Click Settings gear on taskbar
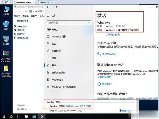Screen dimensions: 159x119 (42, 116)
